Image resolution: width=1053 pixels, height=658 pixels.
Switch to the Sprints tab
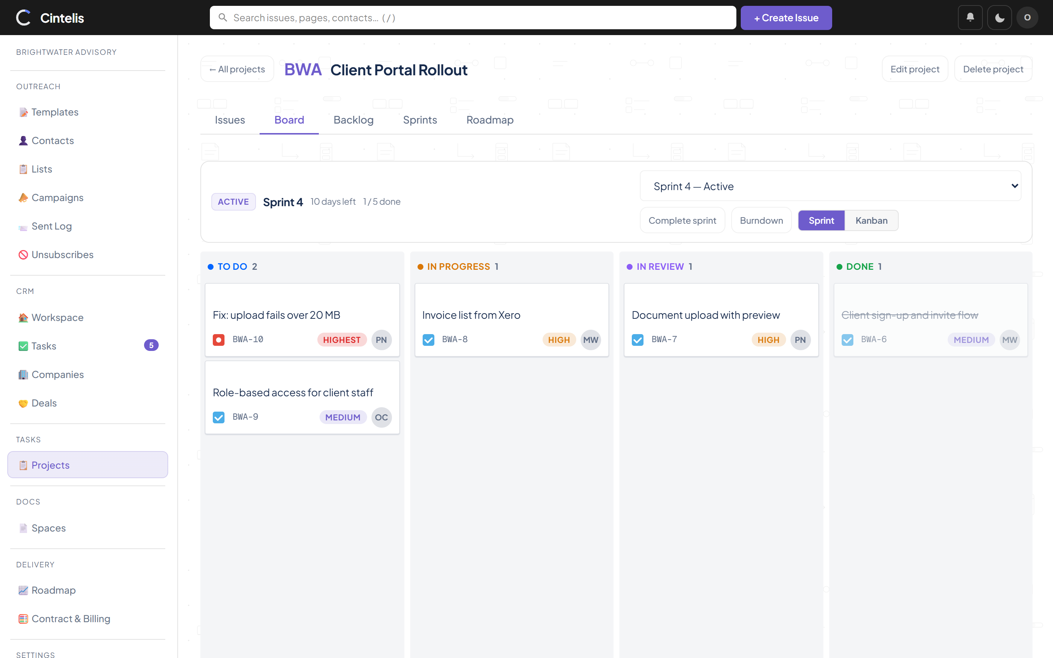click(420, 120)
